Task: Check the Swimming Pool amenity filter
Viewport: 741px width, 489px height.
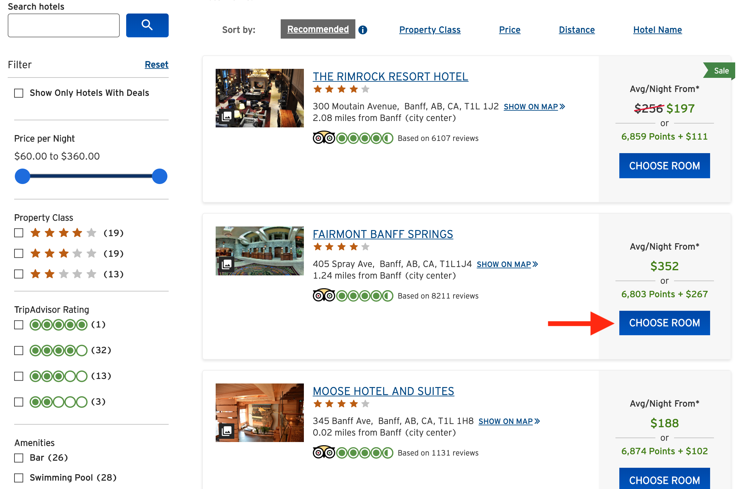Action: pyautogui.click(x=19, y=478)
